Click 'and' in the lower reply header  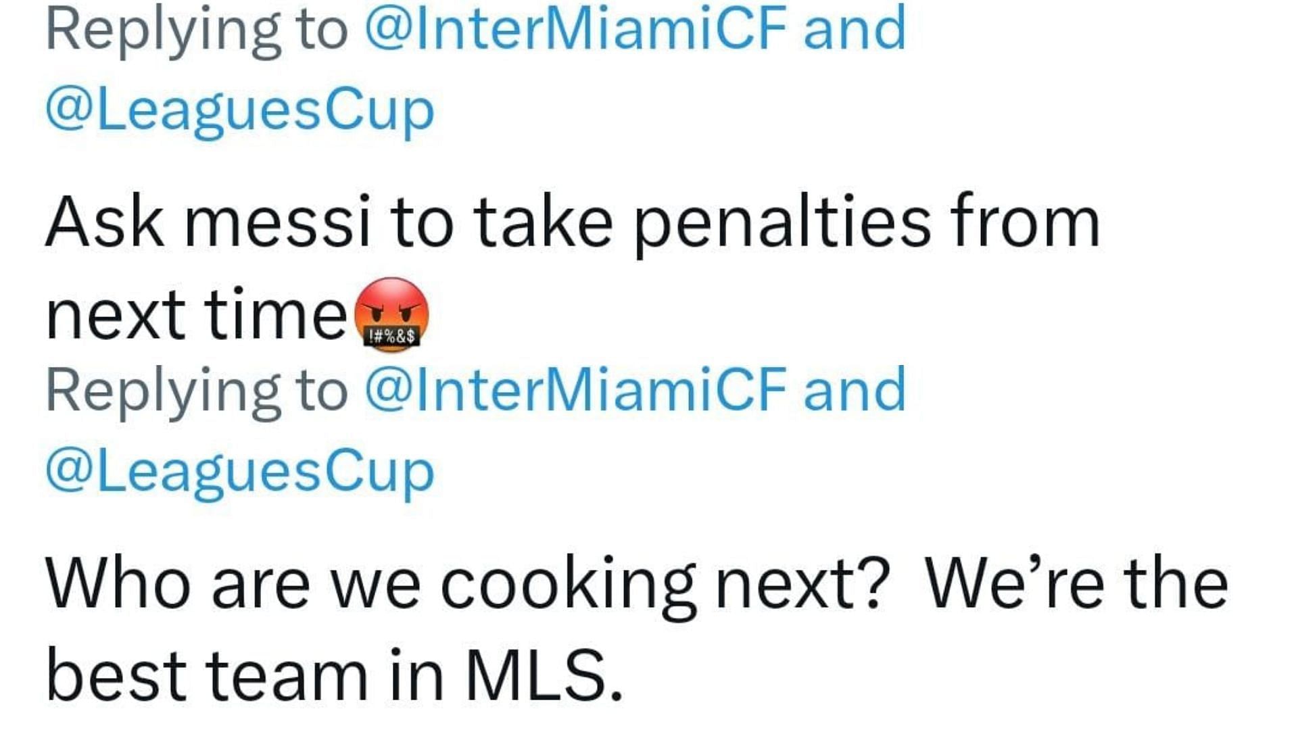point(855,390)
